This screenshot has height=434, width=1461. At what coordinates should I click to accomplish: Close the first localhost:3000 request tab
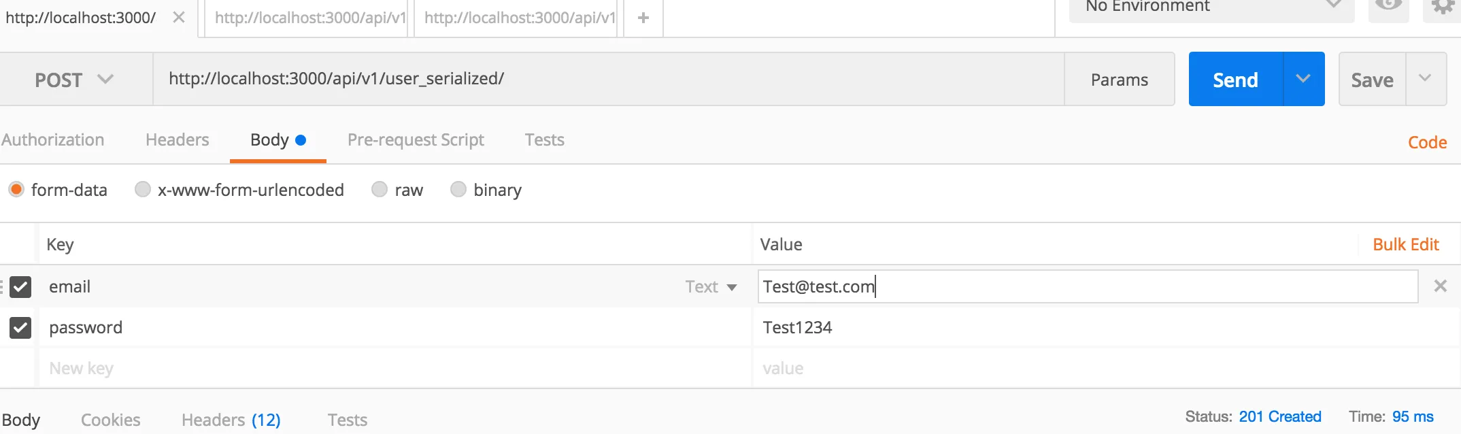(x=179, y=18)
